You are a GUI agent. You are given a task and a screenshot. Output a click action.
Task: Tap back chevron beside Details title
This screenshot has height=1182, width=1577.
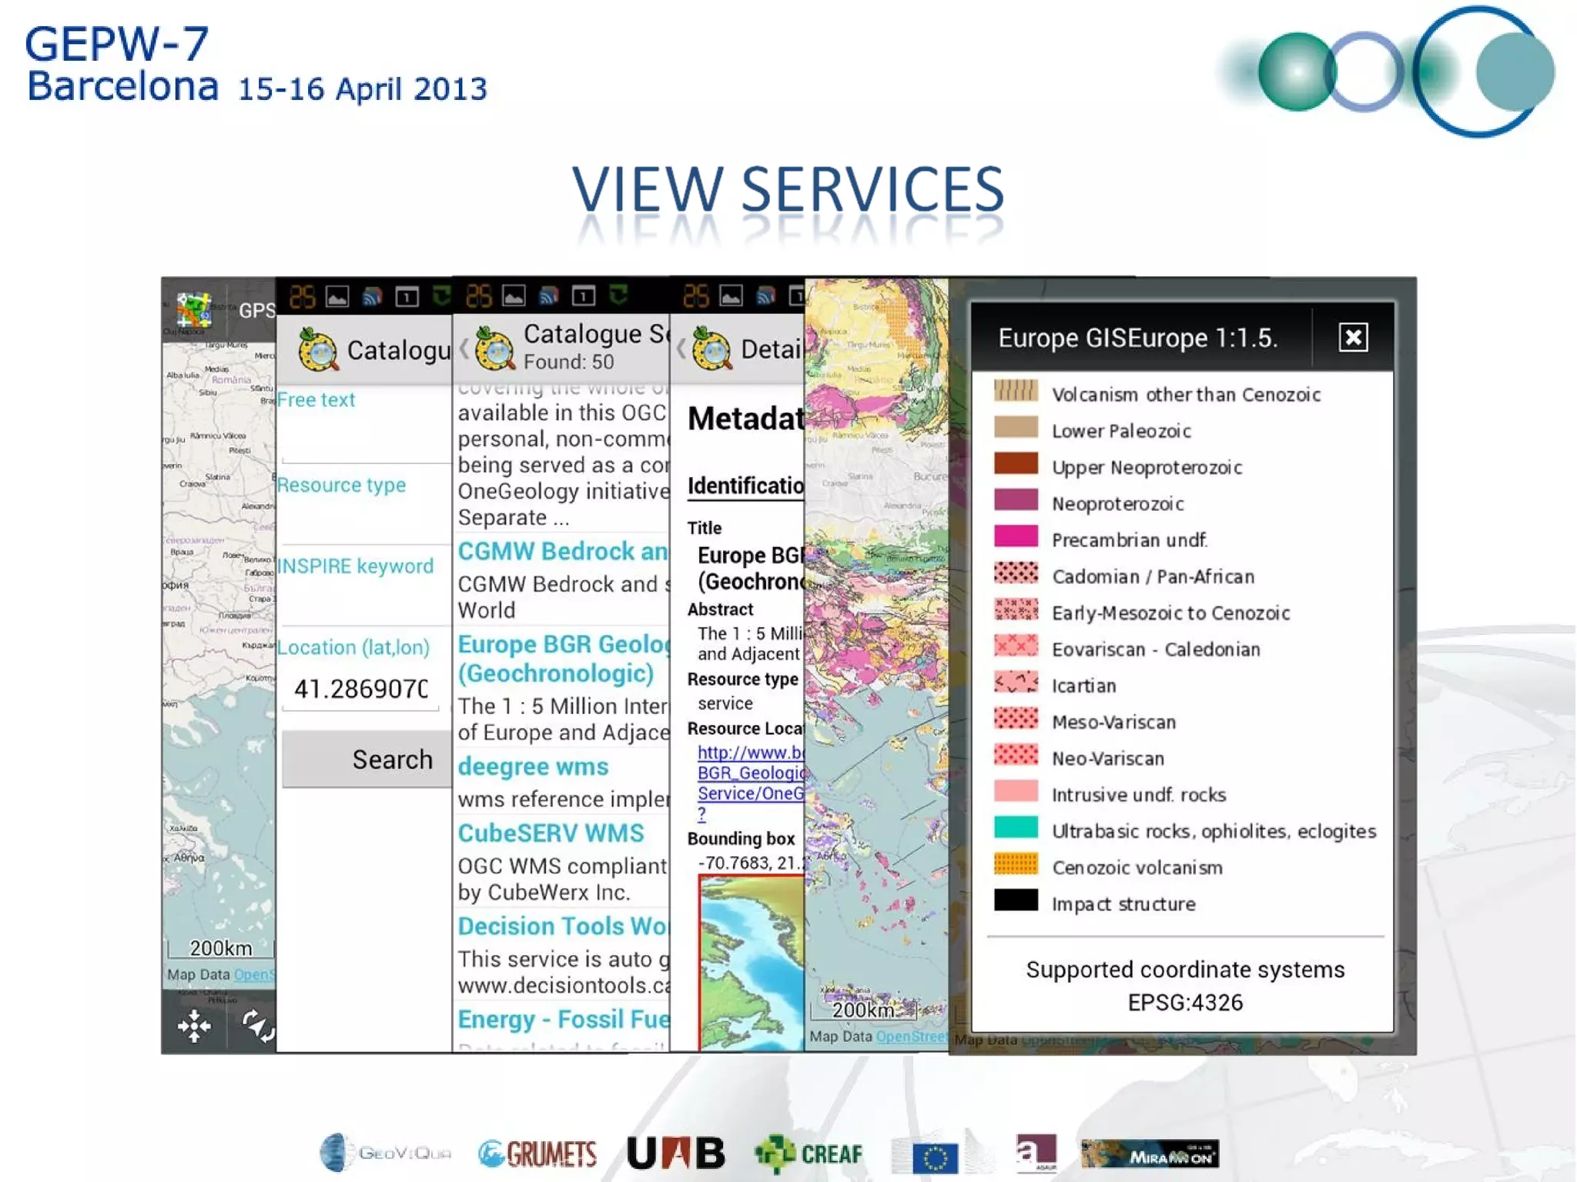point(681,349)
